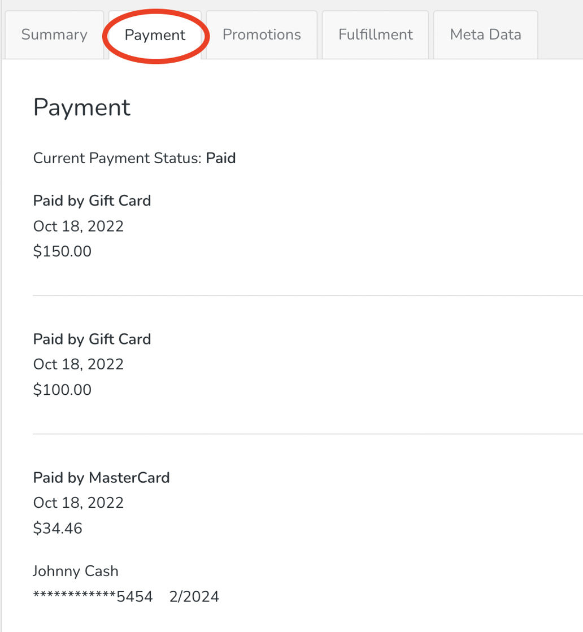583x632 pixels.
Task: Open the Fulfillment tab
Action: [x=375, y=34]
